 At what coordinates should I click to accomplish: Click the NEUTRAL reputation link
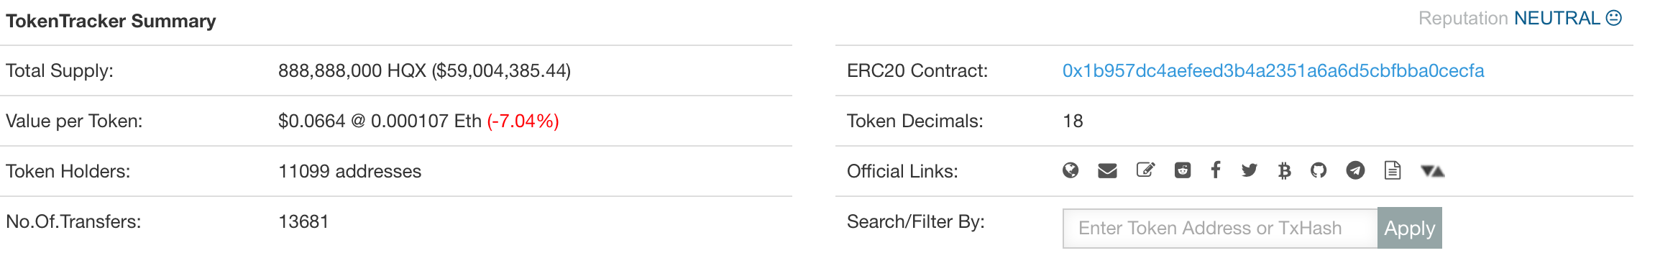click(1557, 18)
